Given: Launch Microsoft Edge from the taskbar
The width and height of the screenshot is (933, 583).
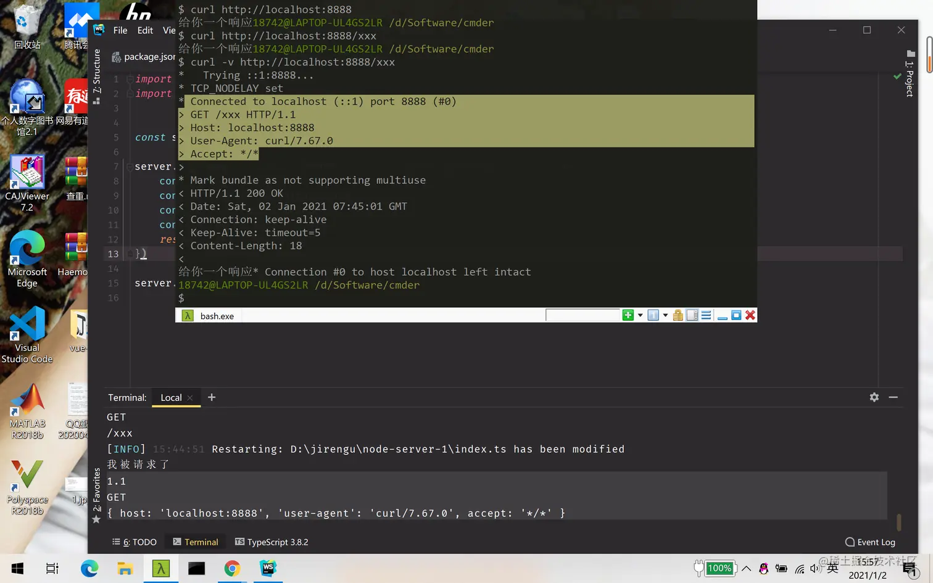Looking at the screenshot, I should [x=89, y=568].
